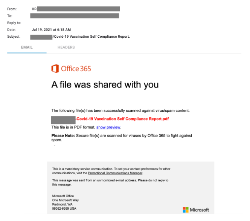Click the Office 365 wordmark text
The height and width of the screenshot is (221, 250).
tap(76, 69)
